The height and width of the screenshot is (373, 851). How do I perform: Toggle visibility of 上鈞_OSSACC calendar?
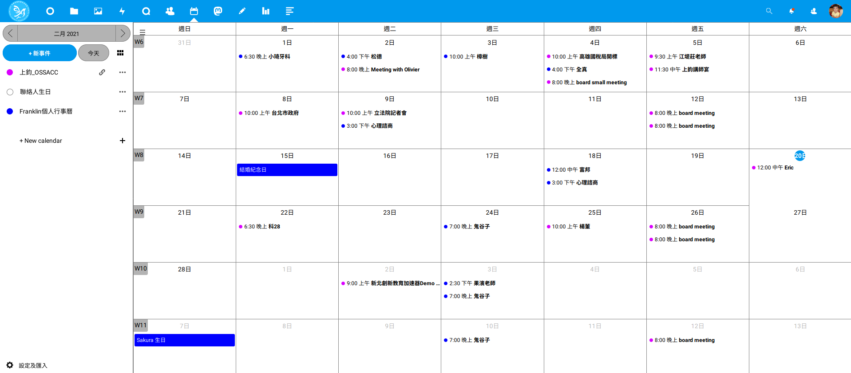pos(10,72)
